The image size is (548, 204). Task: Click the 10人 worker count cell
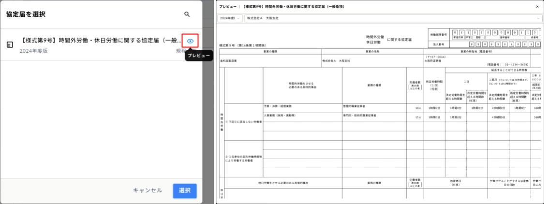418,108
